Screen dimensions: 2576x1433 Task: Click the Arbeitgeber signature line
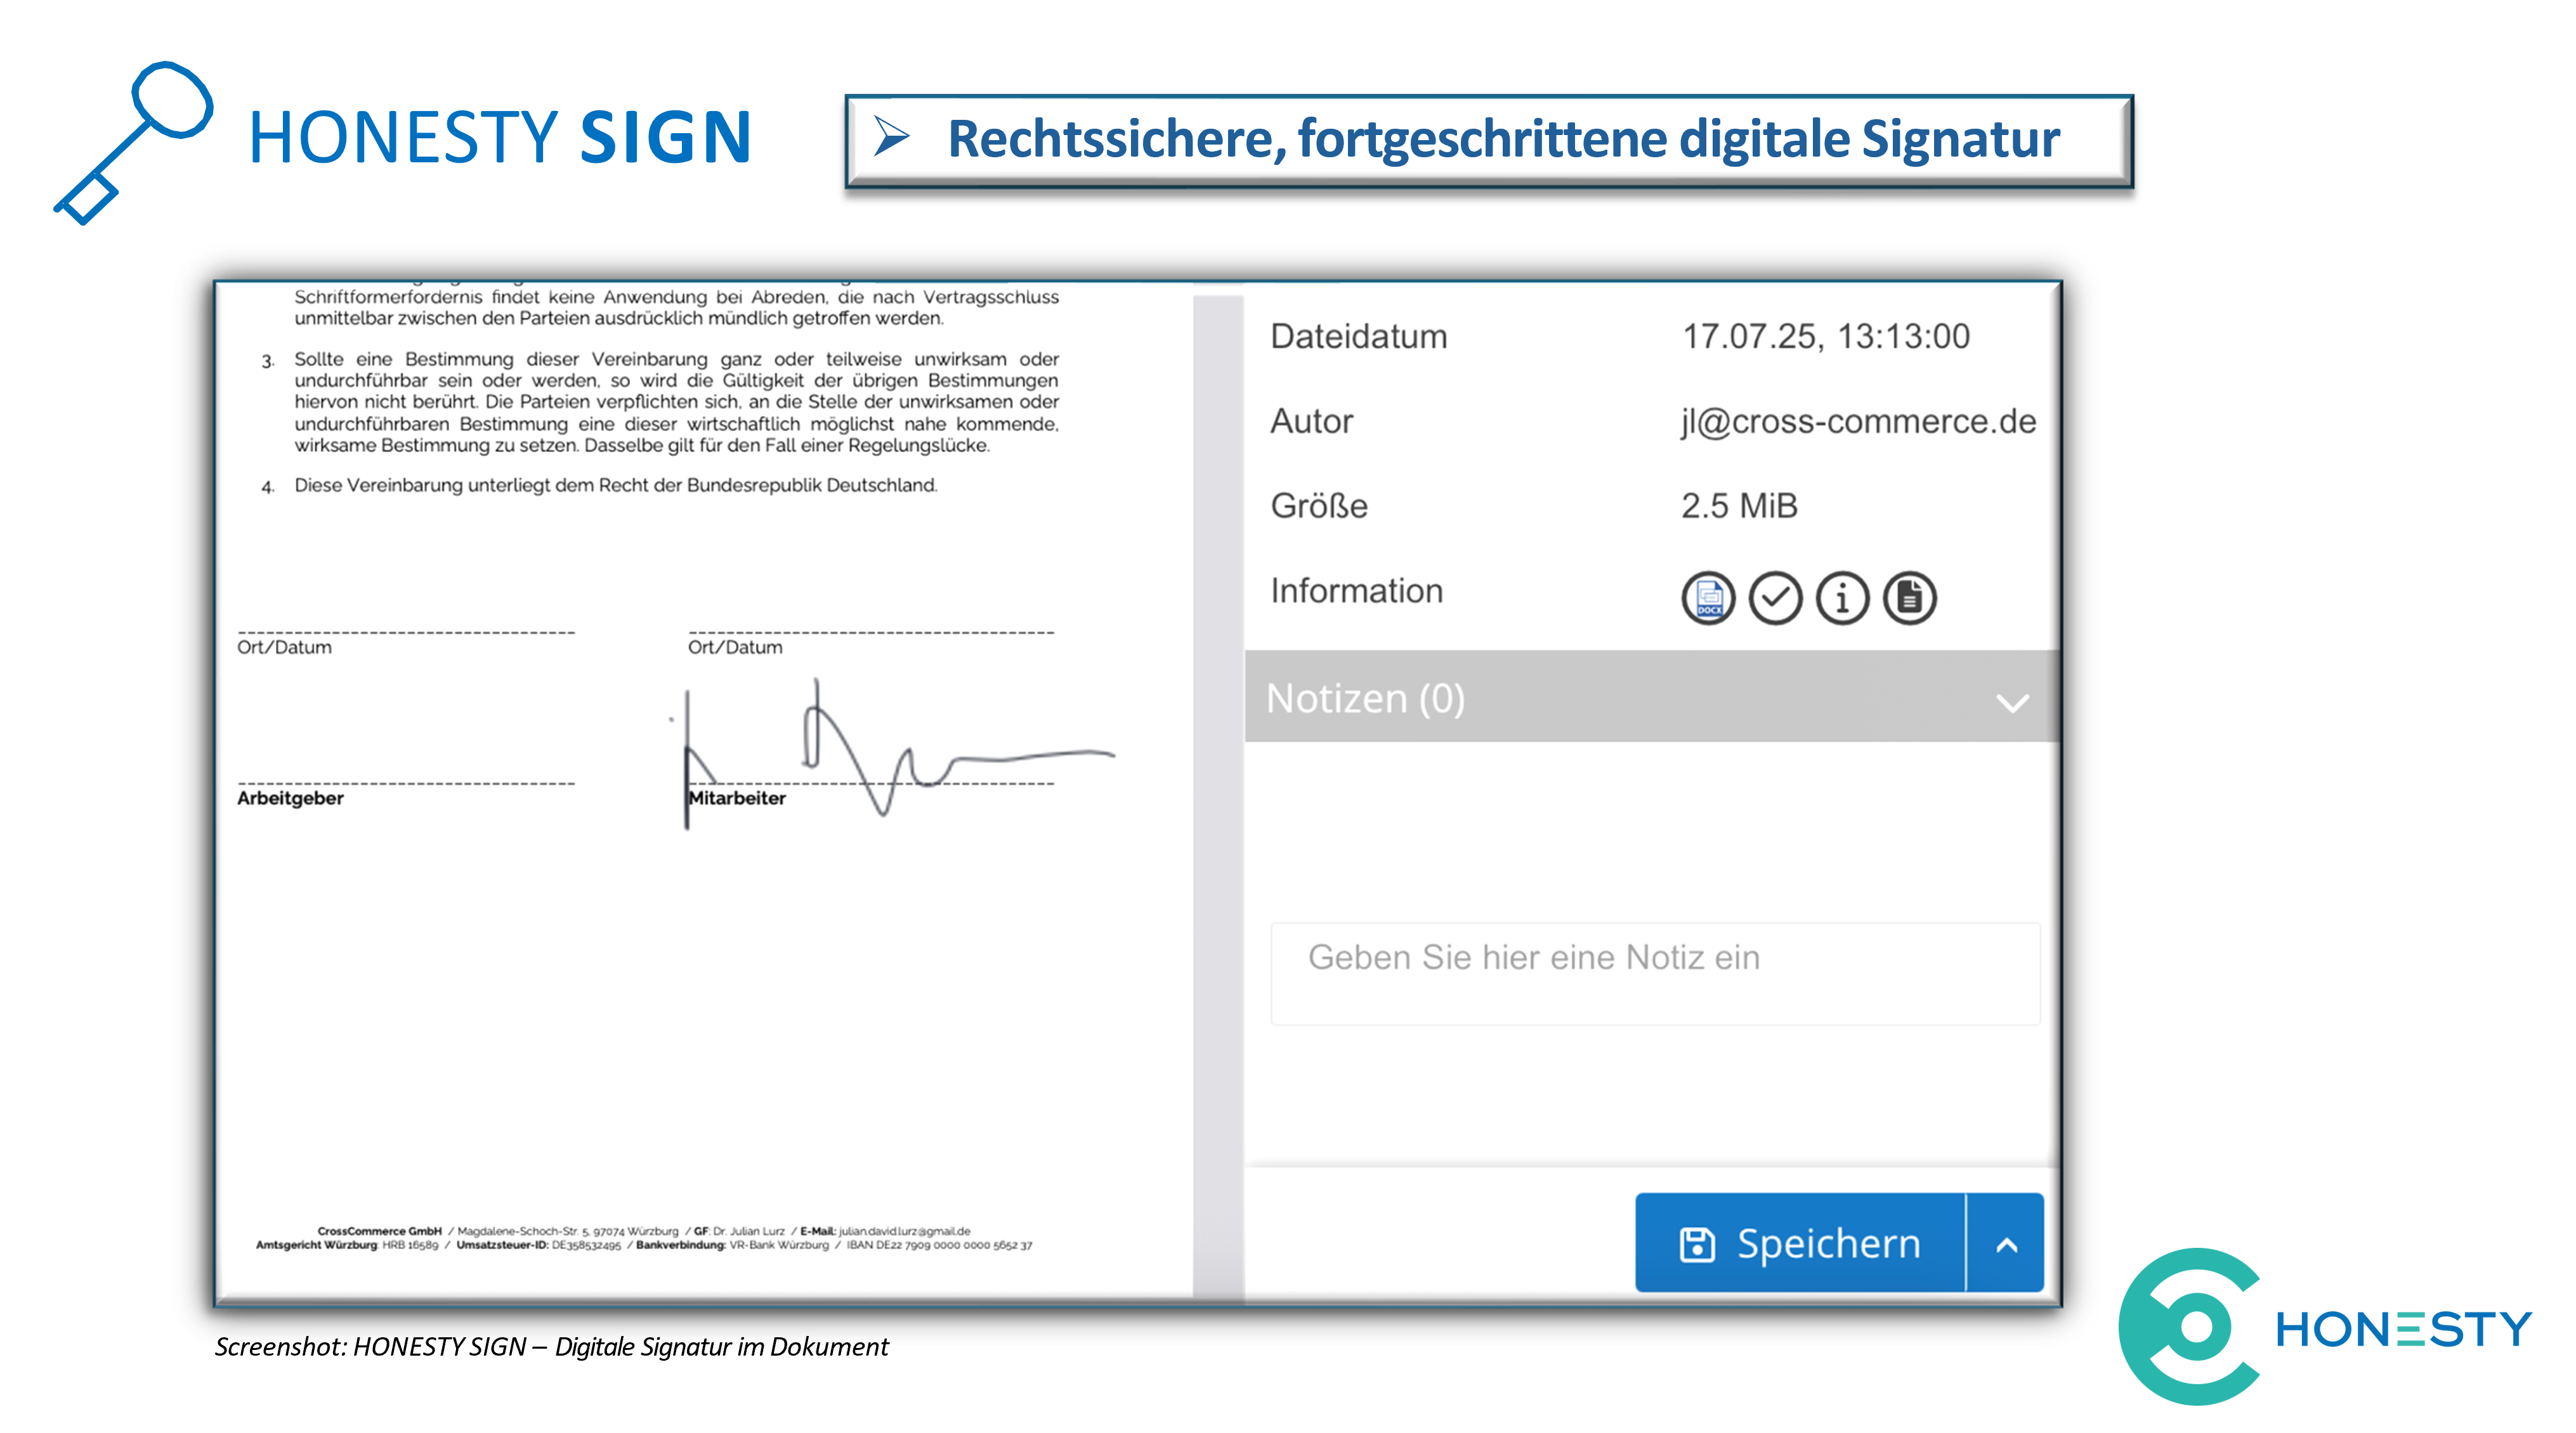[x=406, y=784]
